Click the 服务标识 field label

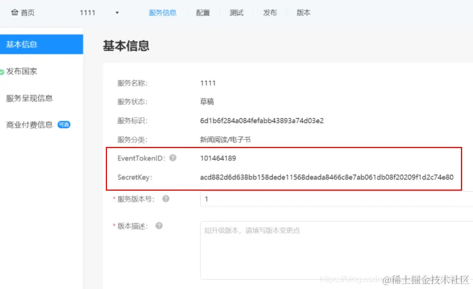click(x=133, y=121)
